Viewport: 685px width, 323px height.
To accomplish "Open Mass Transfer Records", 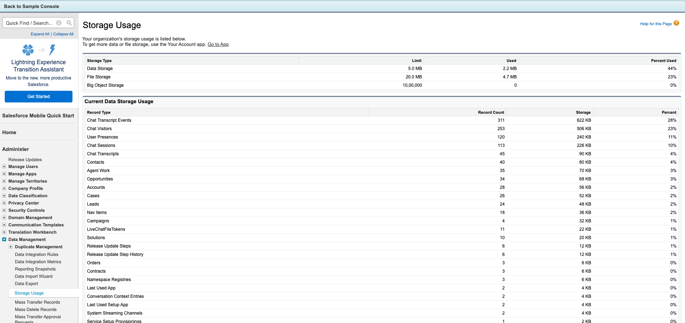I will 38,302.
